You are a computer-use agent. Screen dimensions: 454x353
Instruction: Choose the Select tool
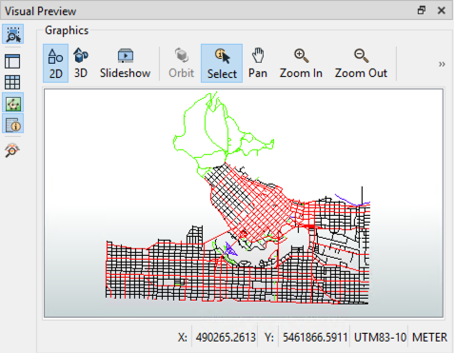(x=222, y=64)
